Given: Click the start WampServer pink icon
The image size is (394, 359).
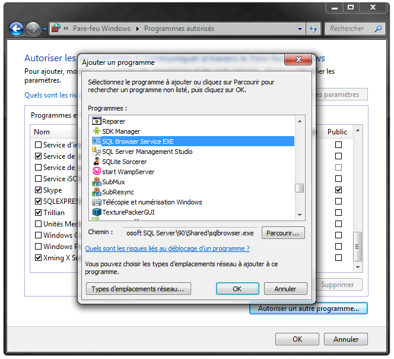Looking at the screenshot, I should [97, 171].
